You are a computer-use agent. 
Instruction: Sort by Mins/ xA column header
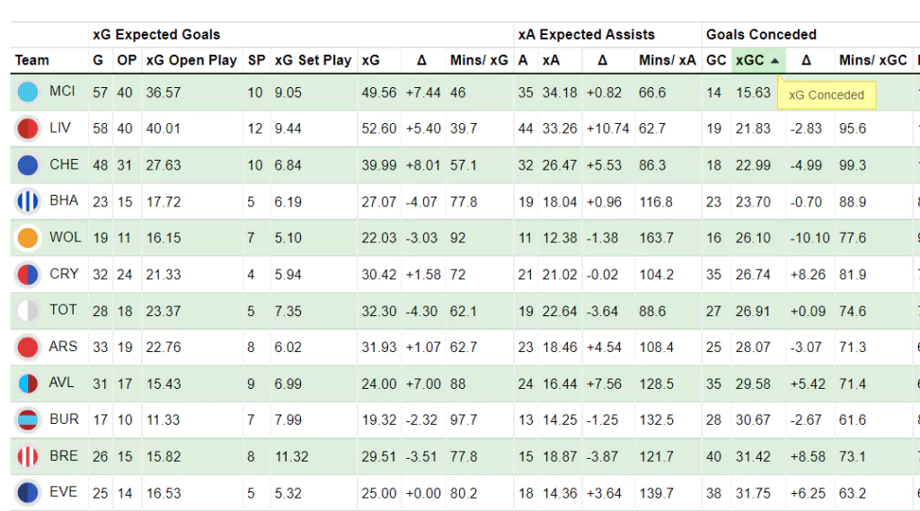point(667,60)
